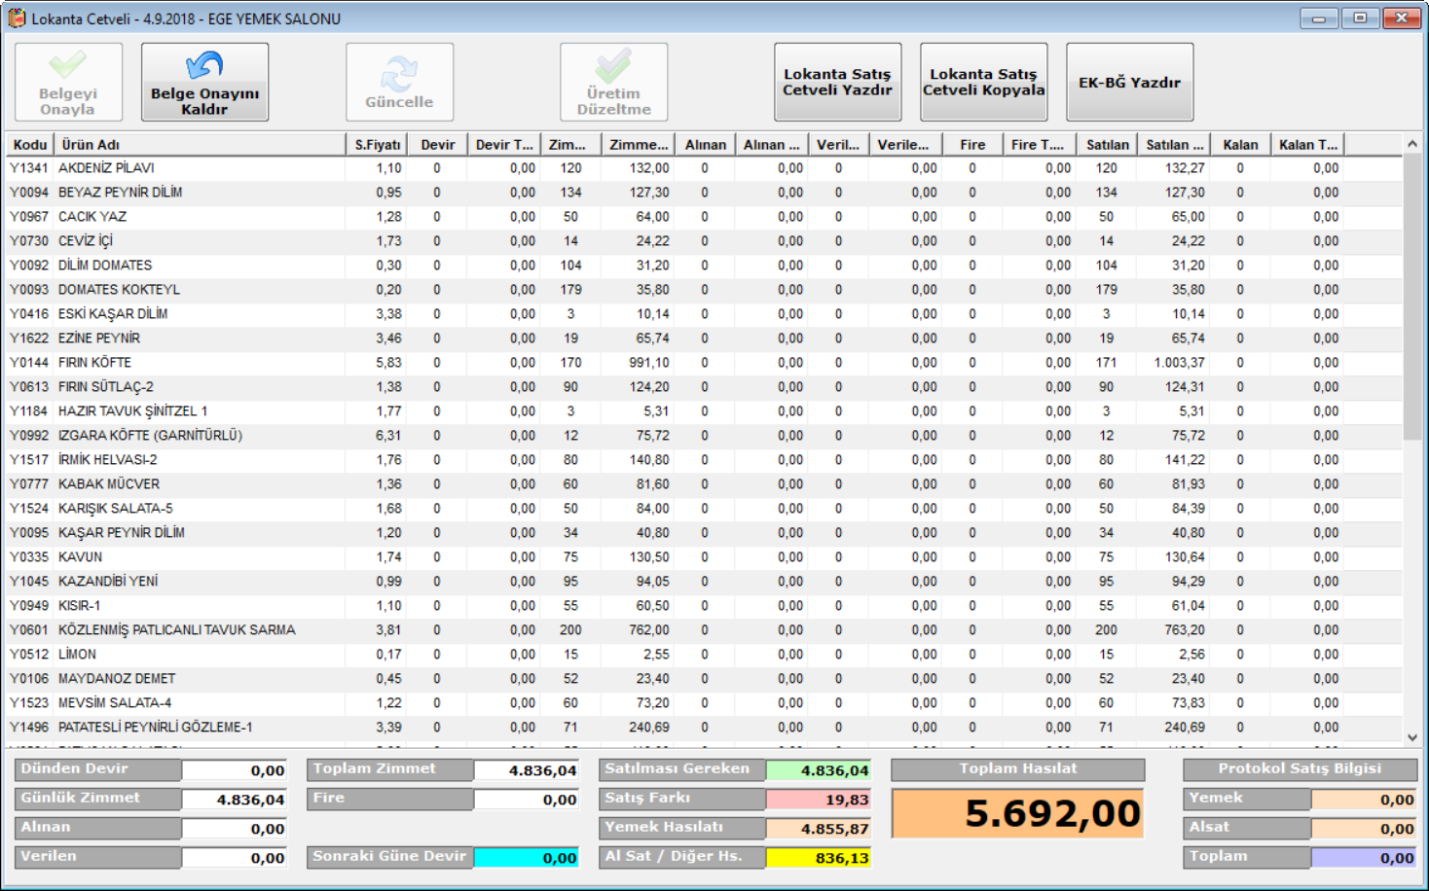Click the Kalan column header
1429x891 pixels.
pyautogui.click(x=1240, y=145)
